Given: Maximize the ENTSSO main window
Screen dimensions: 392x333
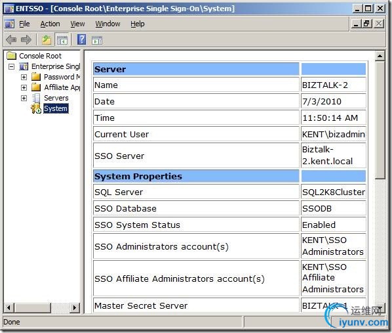Looking at the screenshot, I should tap(368, 9).
